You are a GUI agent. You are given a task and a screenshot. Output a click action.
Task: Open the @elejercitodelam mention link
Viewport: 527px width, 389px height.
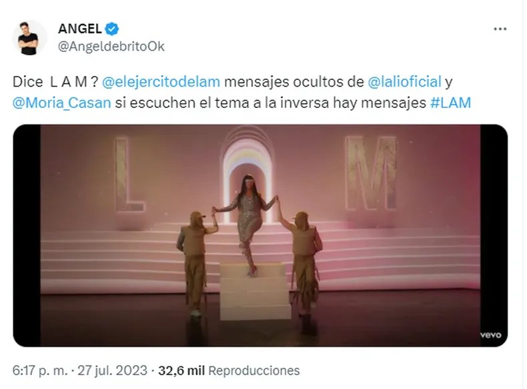coord(161,81)
